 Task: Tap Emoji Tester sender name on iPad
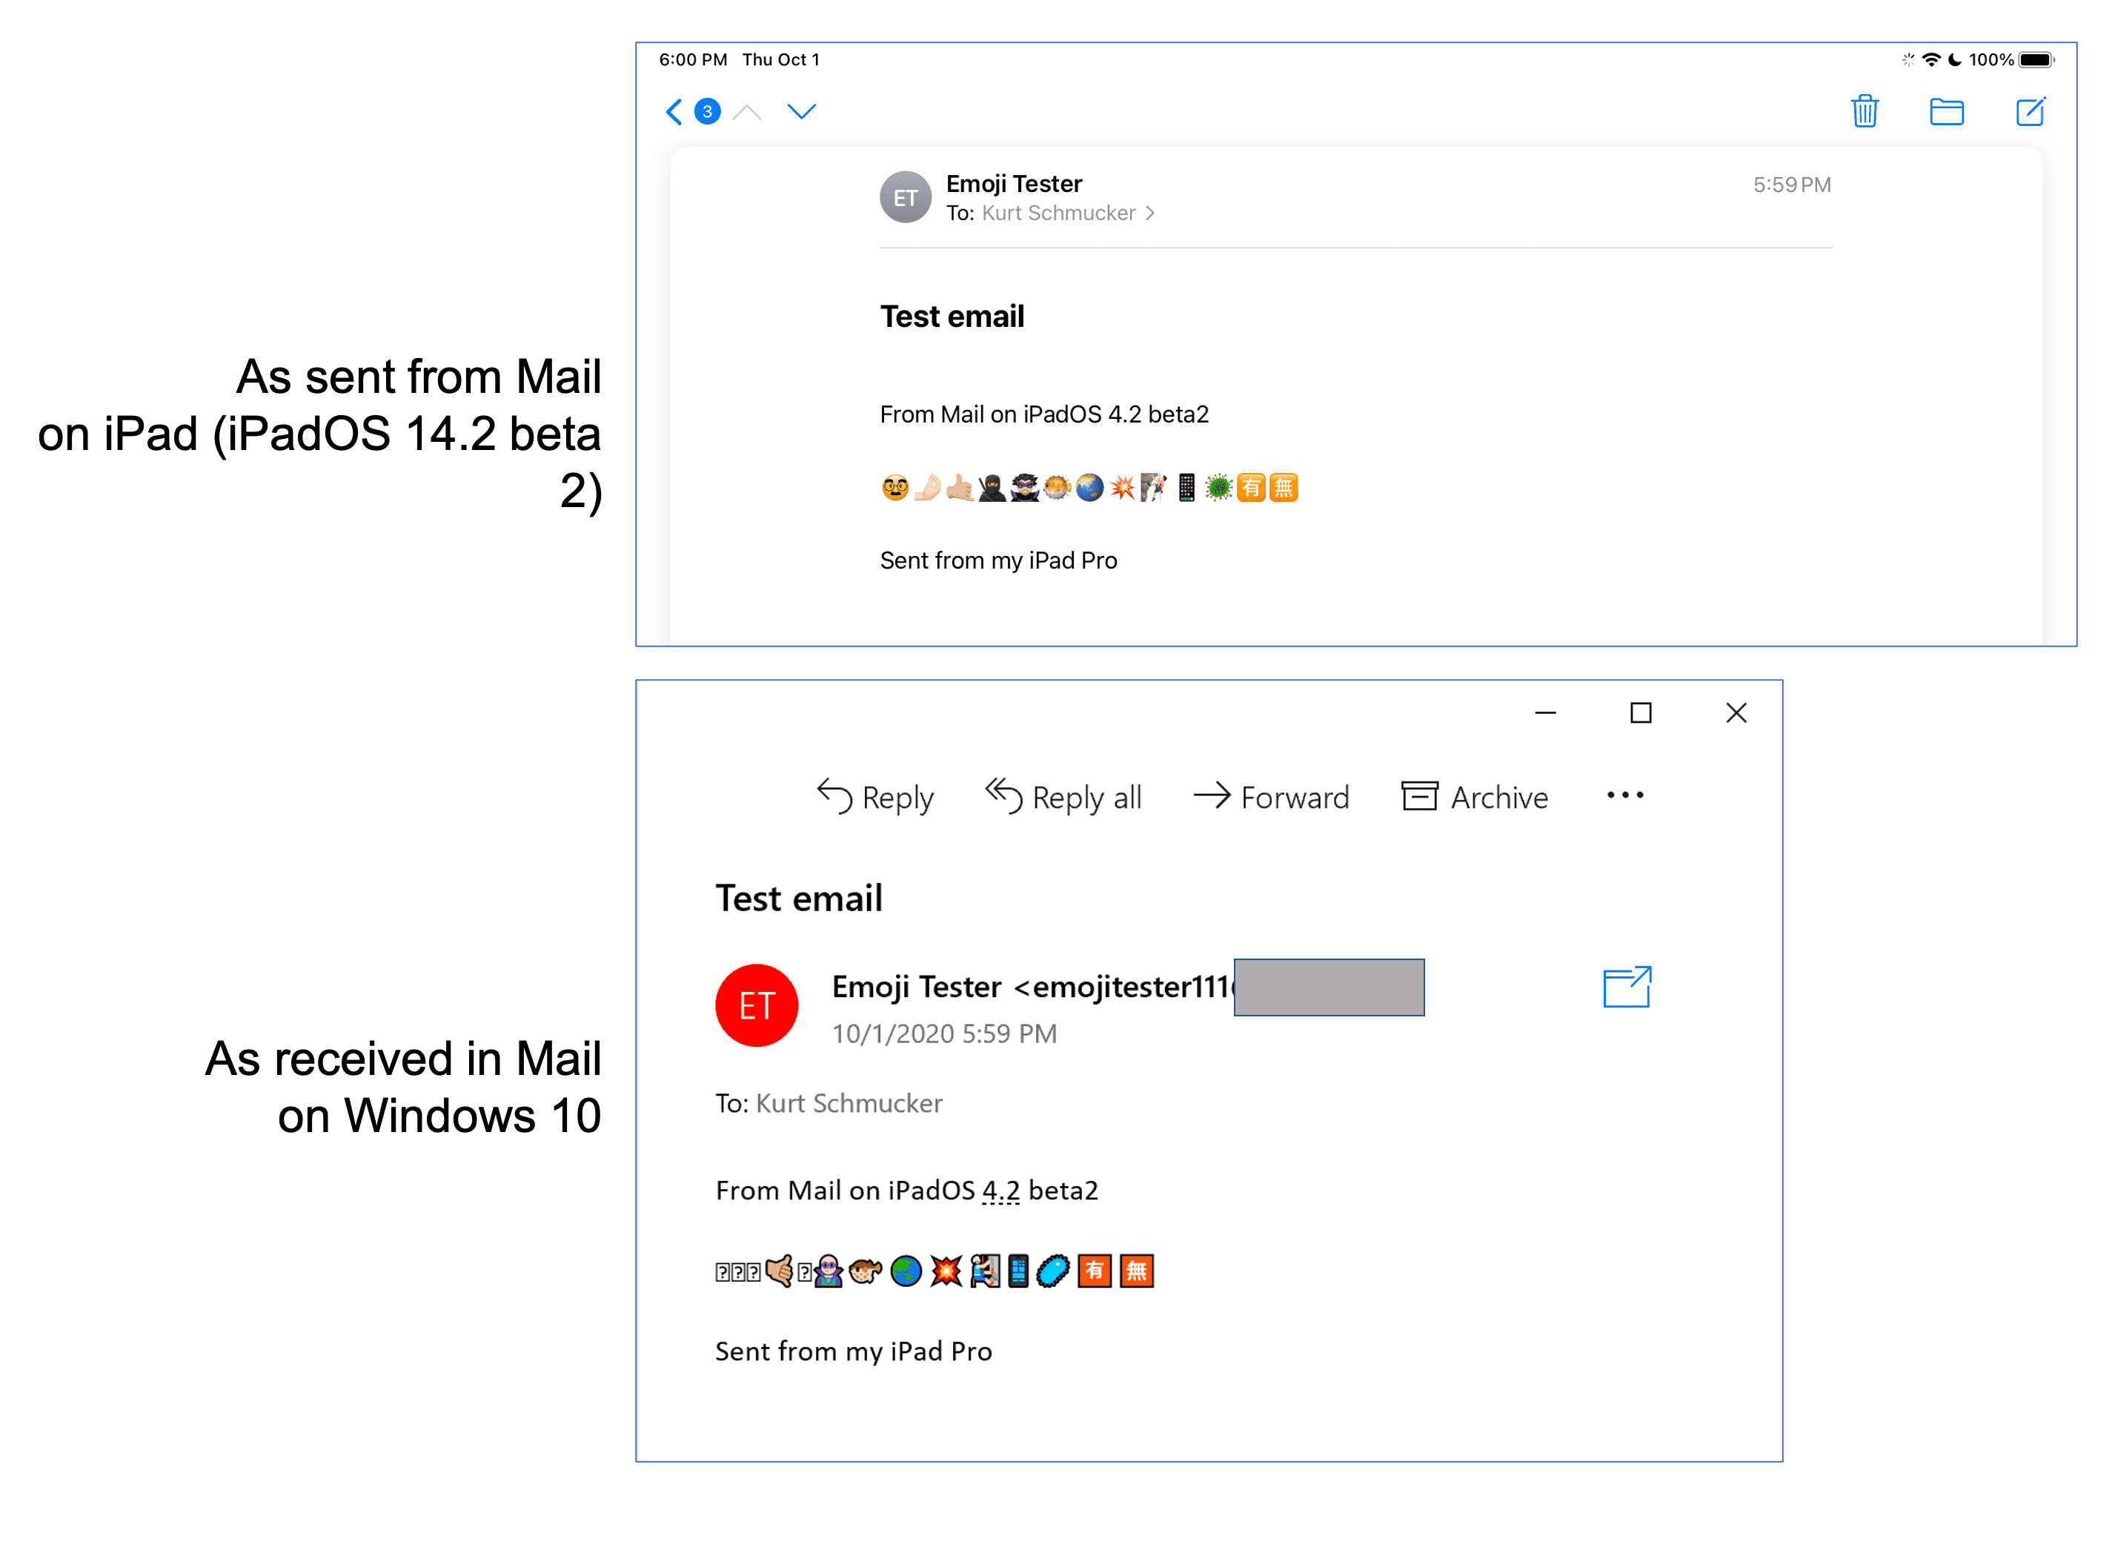[x=1015, y=184]
